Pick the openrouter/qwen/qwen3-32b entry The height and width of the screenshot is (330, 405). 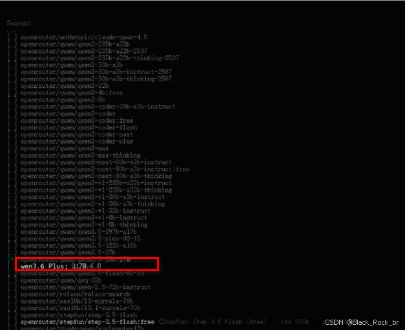65,86
